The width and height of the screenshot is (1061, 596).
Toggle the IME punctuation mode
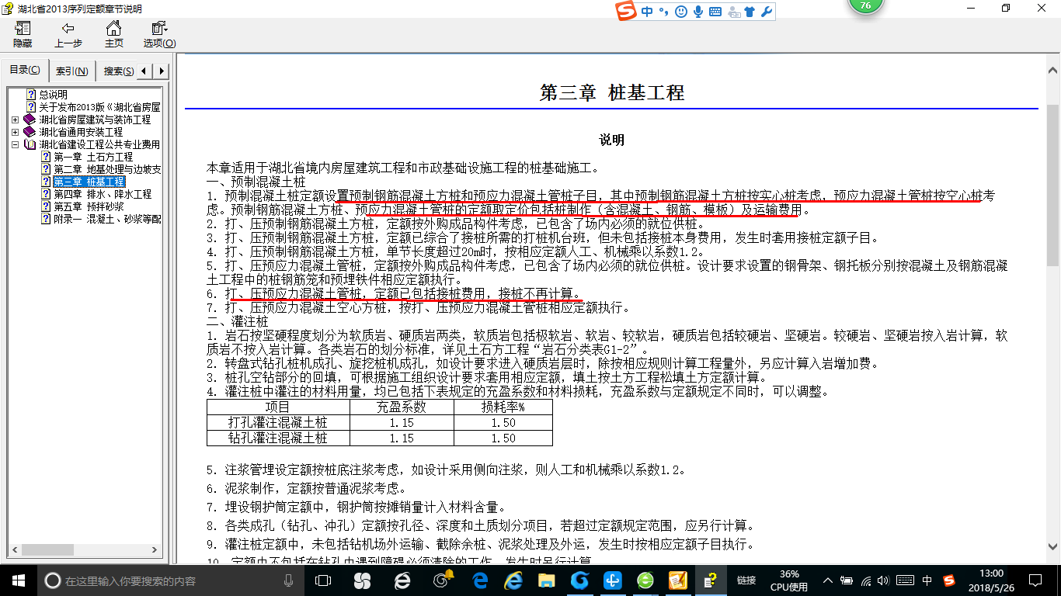click(x=663, y=12)
